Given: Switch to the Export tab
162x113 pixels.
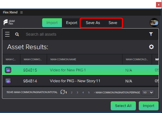Looking at the screenshot, I should pyautogui.click(x=72, y=23).
